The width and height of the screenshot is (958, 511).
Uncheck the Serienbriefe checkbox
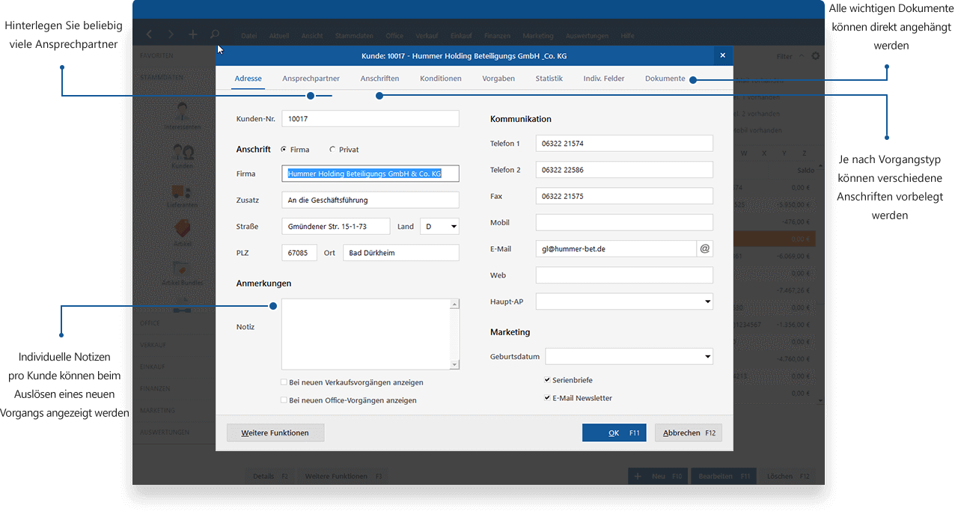pos(548,380)
